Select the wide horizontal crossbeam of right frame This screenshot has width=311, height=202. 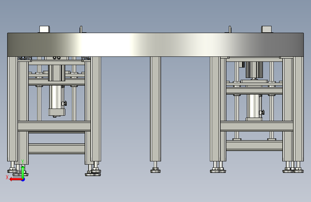tap(257, 126)
